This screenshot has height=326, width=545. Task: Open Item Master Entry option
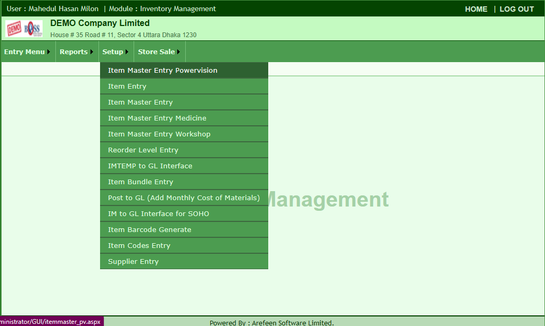pyautogui.click(x=184, y=102)
